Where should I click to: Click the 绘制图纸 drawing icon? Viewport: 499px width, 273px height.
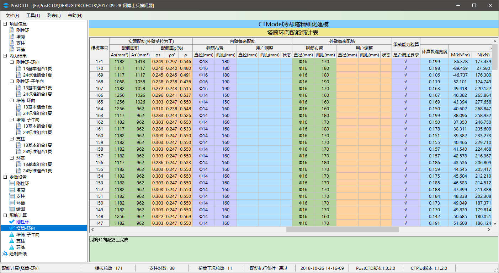[x=5, y=254]
